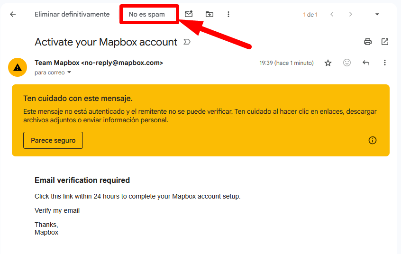Go back using the left arrow icon
This screenshot has height=254, width=401.
click(13, 14)
